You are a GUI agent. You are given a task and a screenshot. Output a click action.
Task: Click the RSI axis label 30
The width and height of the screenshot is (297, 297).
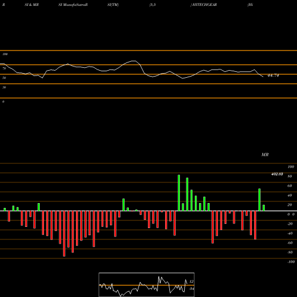coord(4,87)
